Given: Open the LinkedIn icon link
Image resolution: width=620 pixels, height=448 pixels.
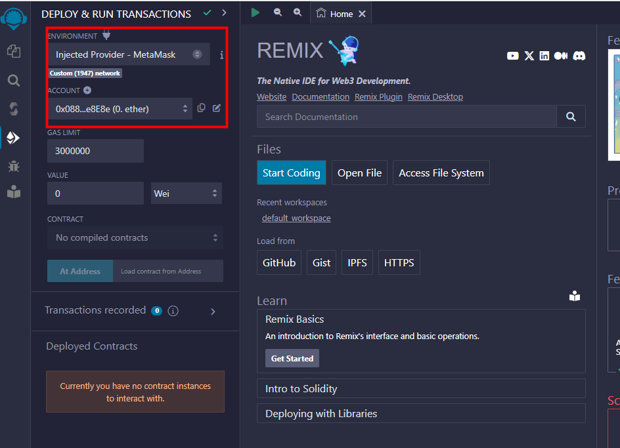Looking at the screenshot, I should click(544, 56).
